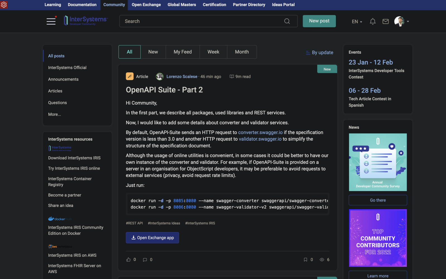Switch to the My Feed tab
The width and height of the screenshot is (446, 279).
point(183,52)
